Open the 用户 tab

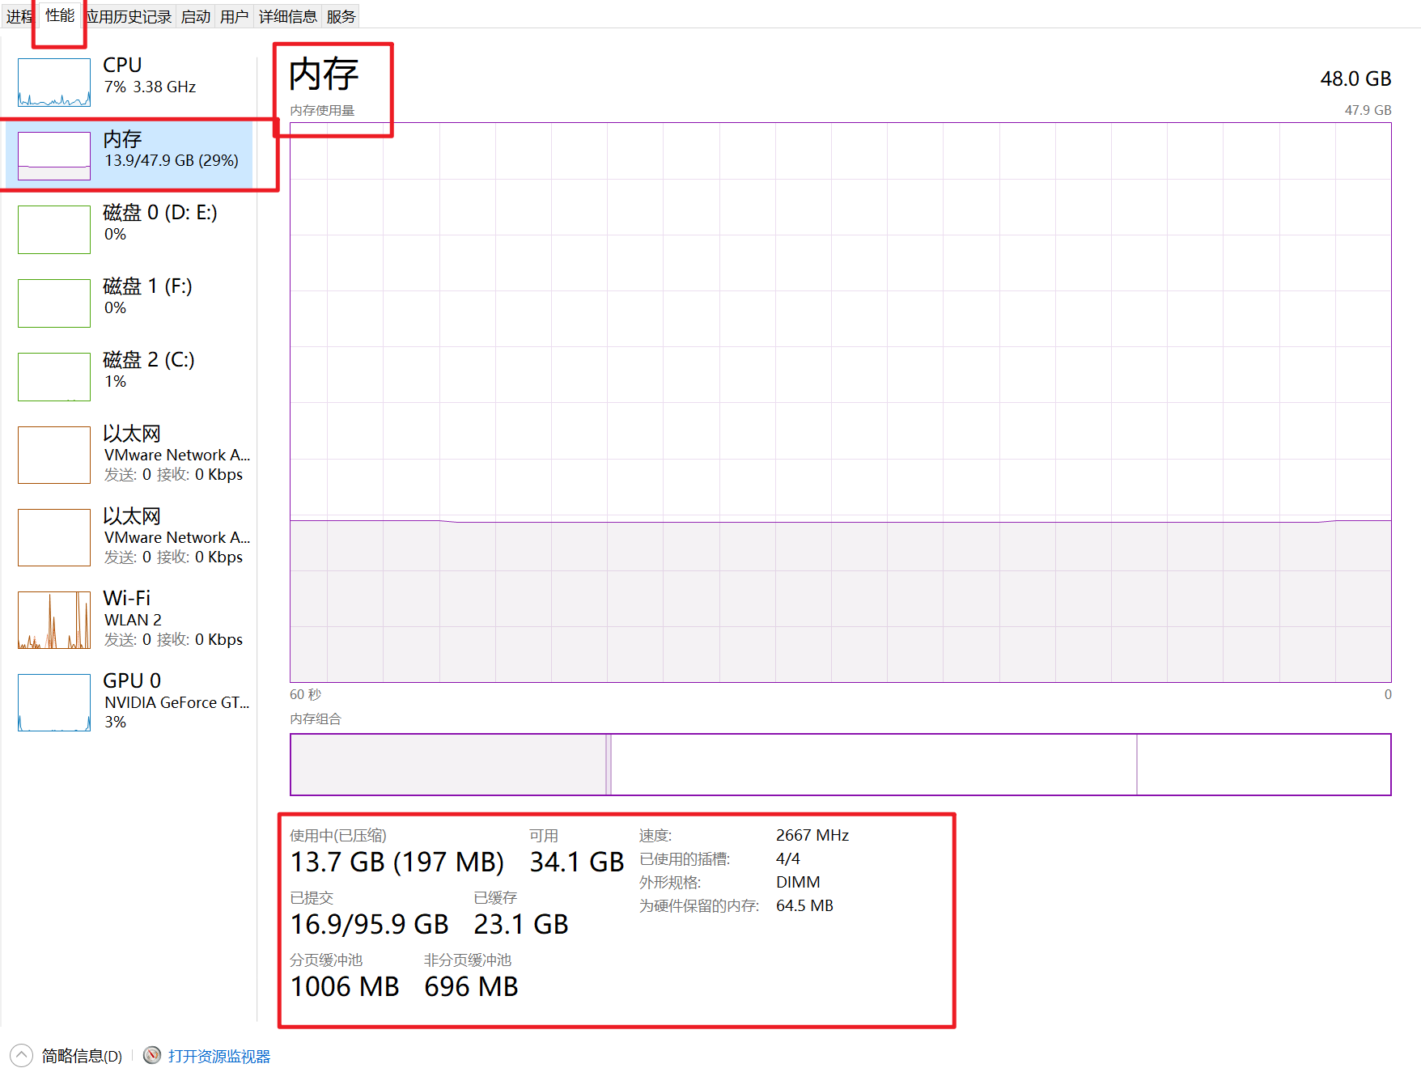coord(234,16)
